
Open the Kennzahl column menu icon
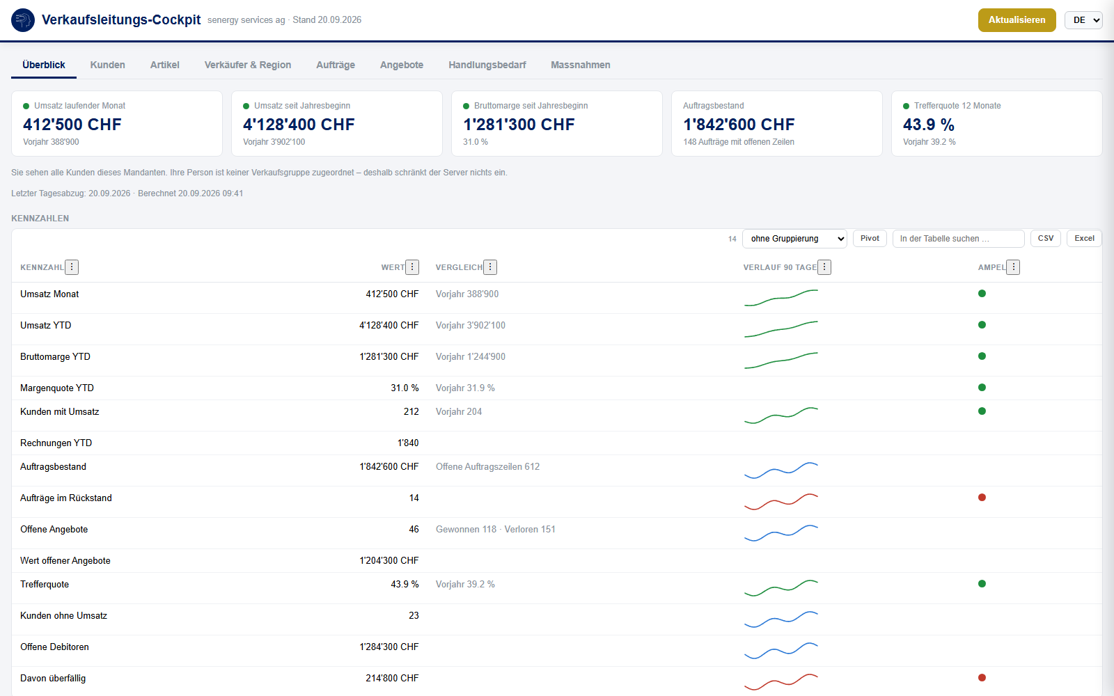[72, 267]
